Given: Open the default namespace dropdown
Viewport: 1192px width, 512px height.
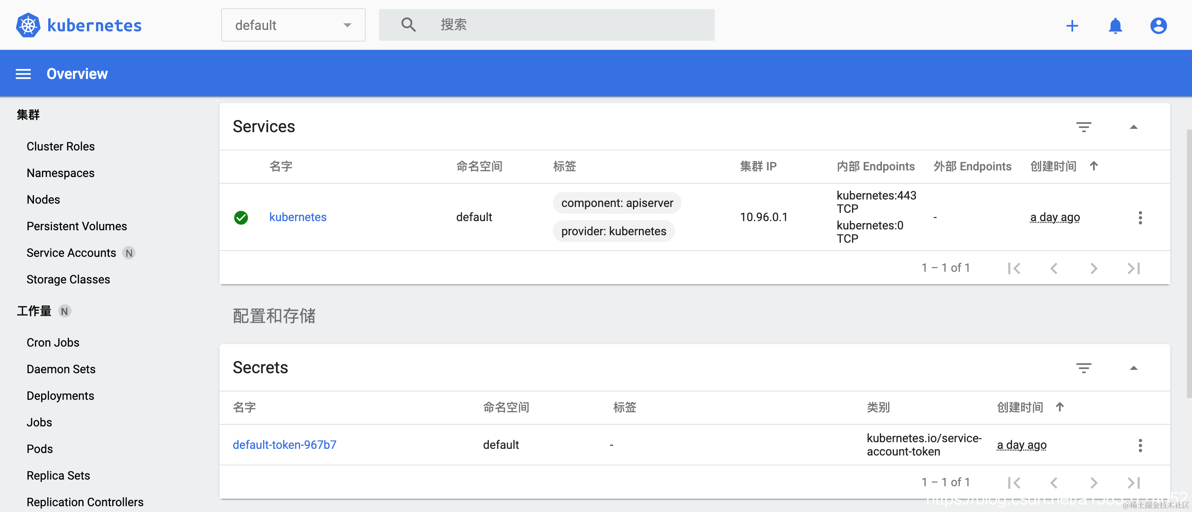Looking at the screenshot, I should point(293,25).
